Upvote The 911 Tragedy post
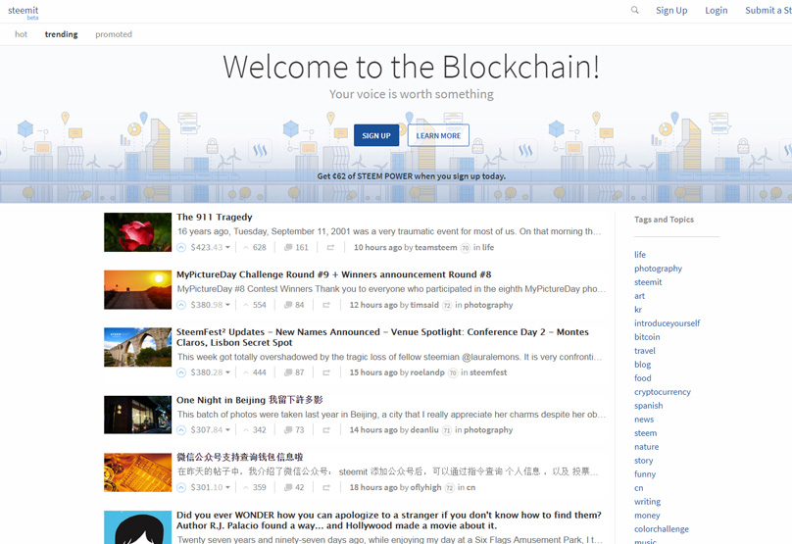The width and height of the screenshot is (792, 544). [181, 248]
